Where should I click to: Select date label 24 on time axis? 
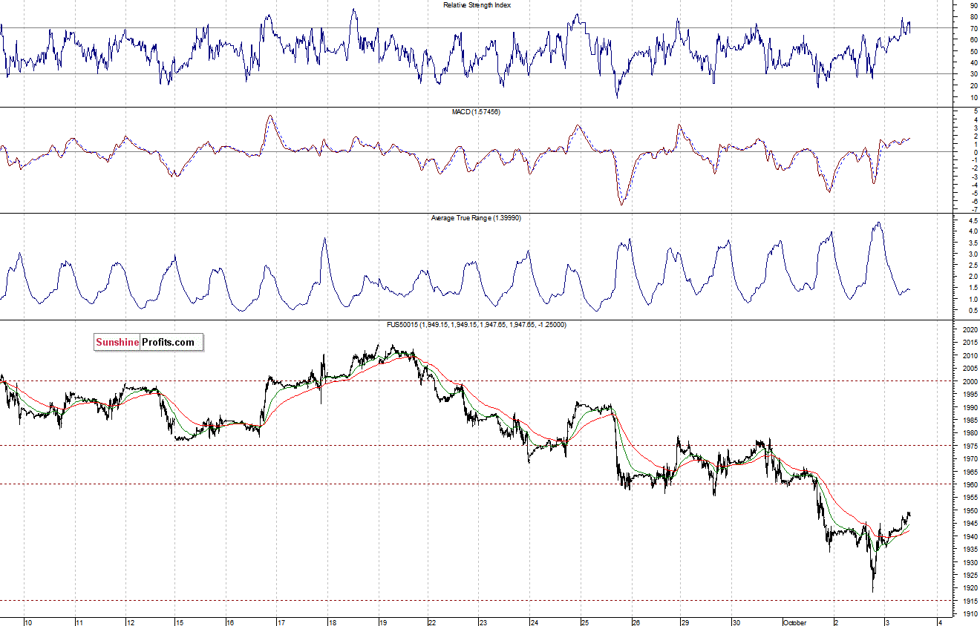click(x=534, y=622)
